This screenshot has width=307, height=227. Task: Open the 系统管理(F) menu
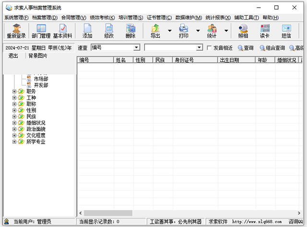tap(16, 18)
